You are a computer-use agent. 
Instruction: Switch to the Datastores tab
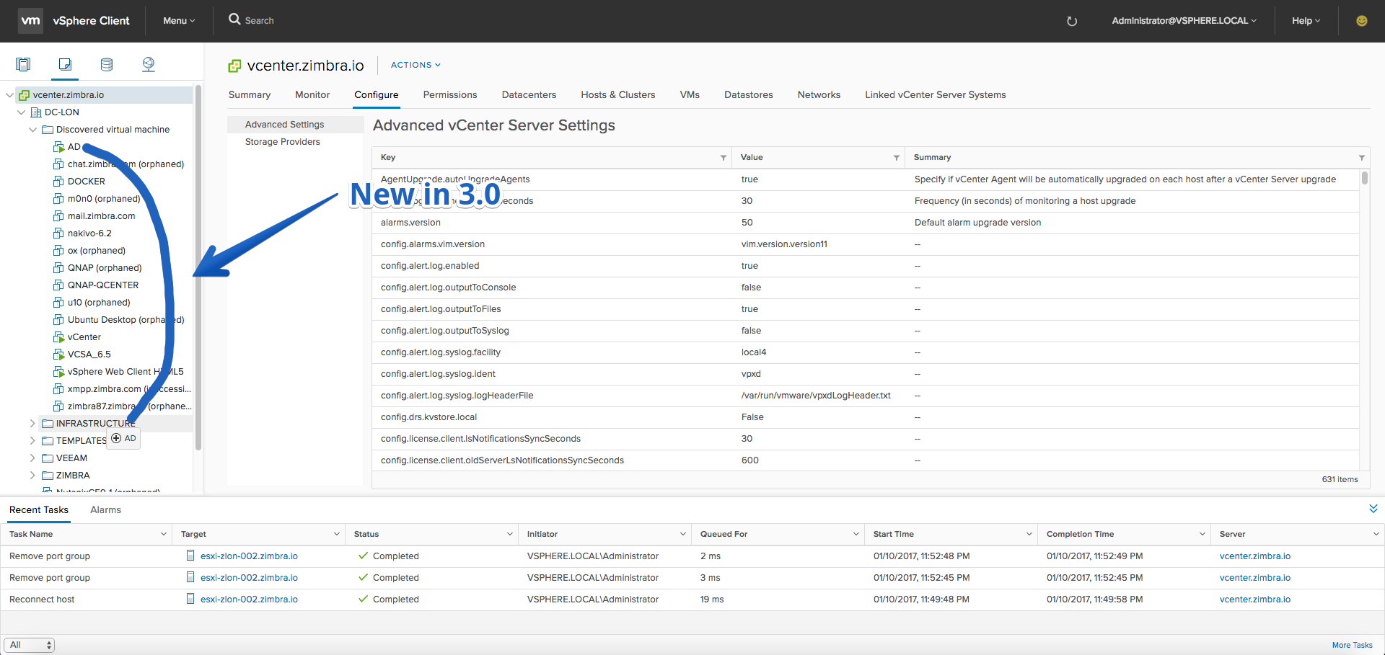[x=749, y=94]
